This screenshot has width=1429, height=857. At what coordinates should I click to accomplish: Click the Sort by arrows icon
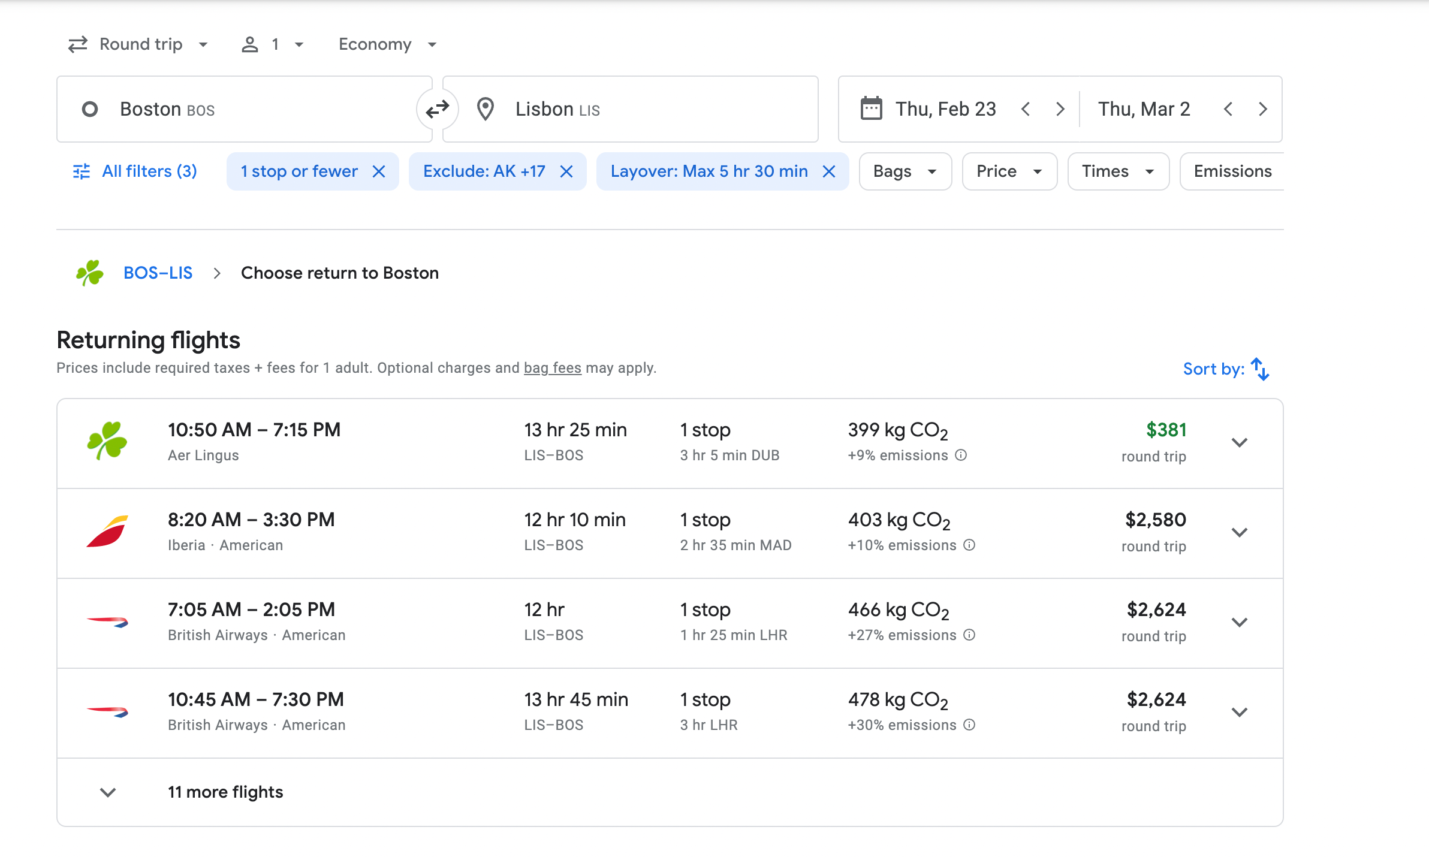(x=1260, y=369)
